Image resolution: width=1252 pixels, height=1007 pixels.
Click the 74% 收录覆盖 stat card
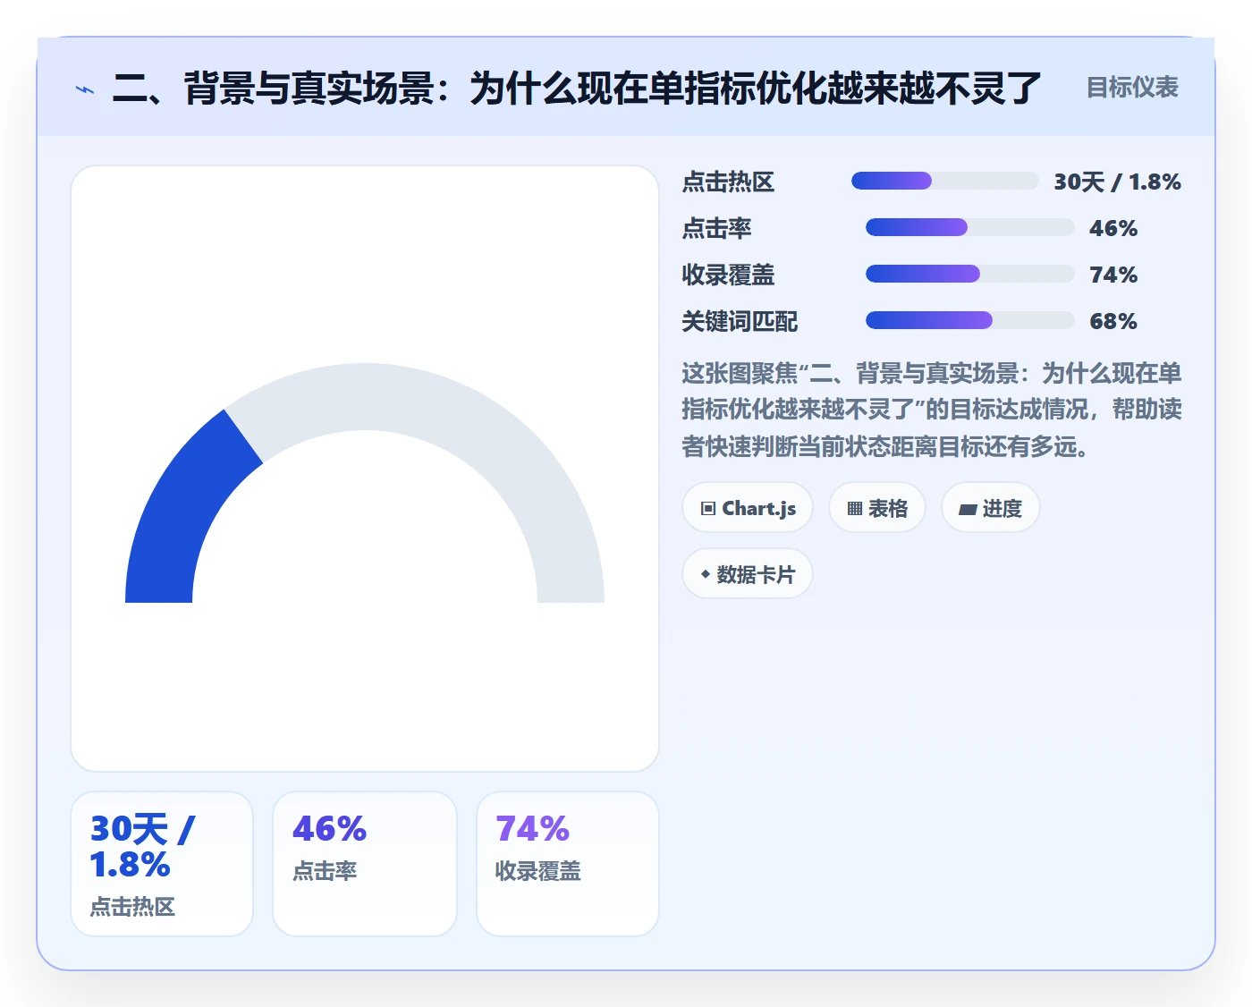click(x=568, y=864)
